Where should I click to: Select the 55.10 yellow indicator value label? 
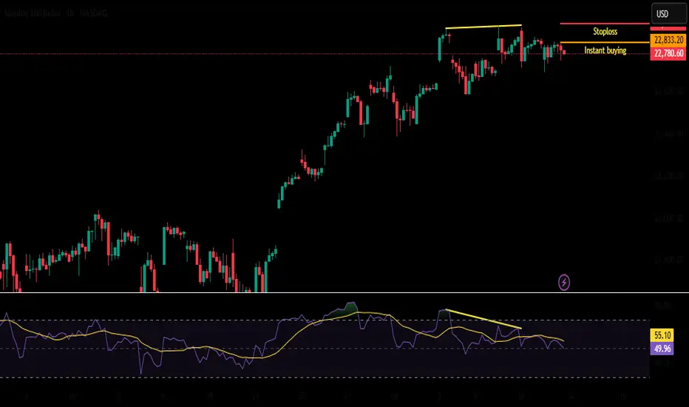662,335
